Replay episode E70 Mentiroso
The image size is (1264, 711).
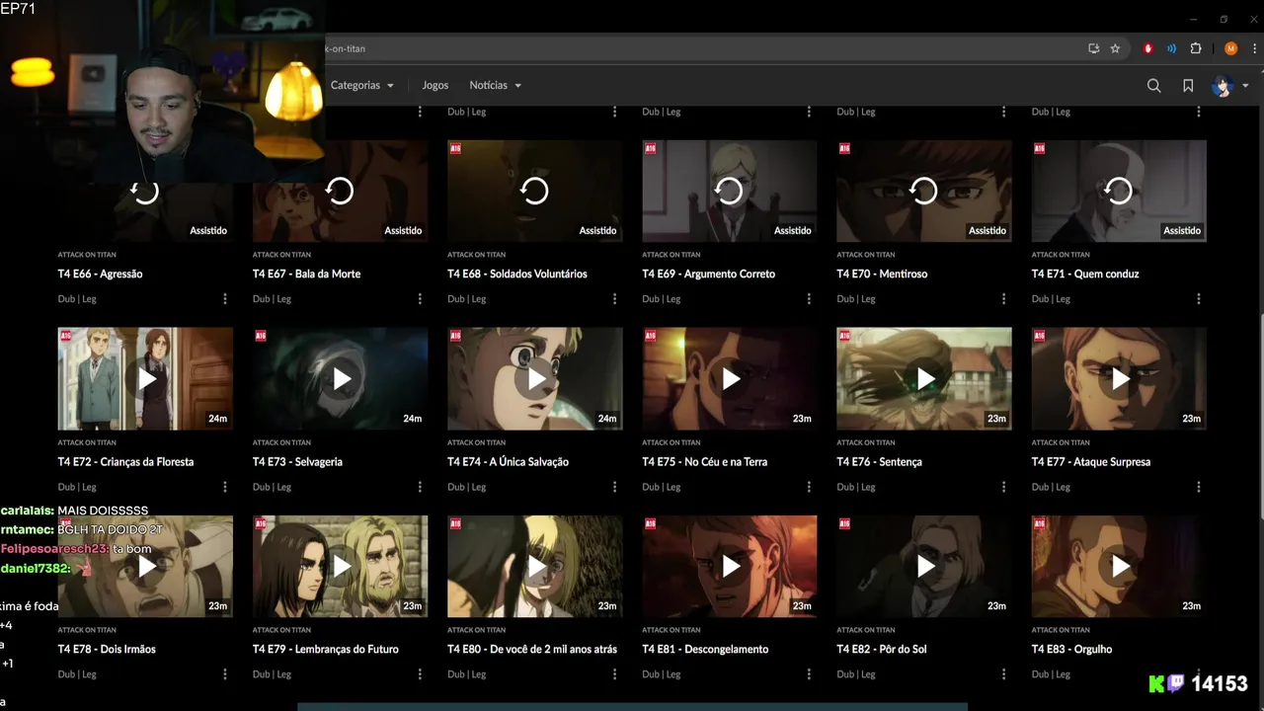pos(923,191)
